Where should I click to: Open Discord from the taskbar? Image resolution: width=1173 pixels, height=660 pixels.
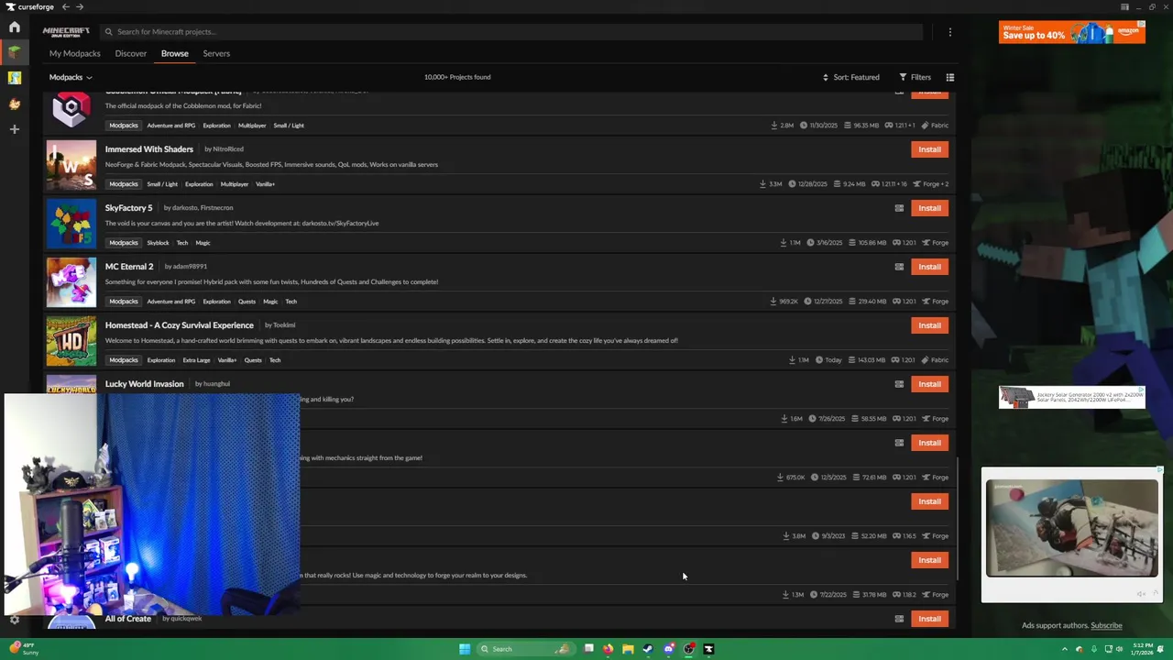click(x=668, y=649)
